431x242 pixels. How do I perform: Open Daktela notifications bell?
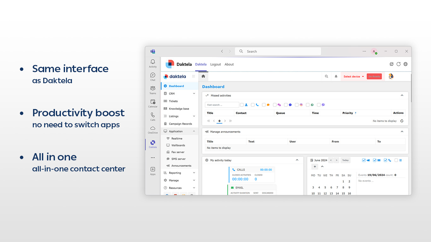pos(336,76)
